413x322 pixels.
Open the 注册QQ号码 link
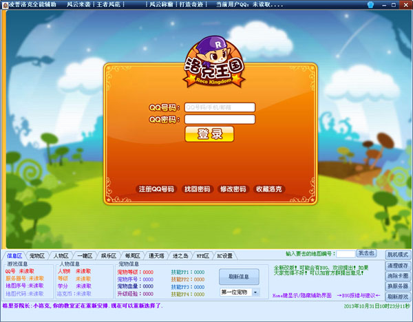(x=156, y=189)
